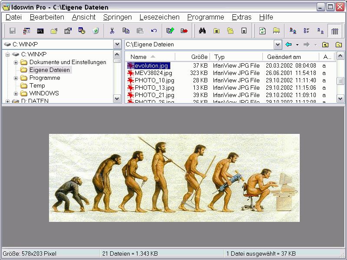Create a new folder with the sparkle folder icon
Viewport: 347px width, 260px height.
[54, 31]
